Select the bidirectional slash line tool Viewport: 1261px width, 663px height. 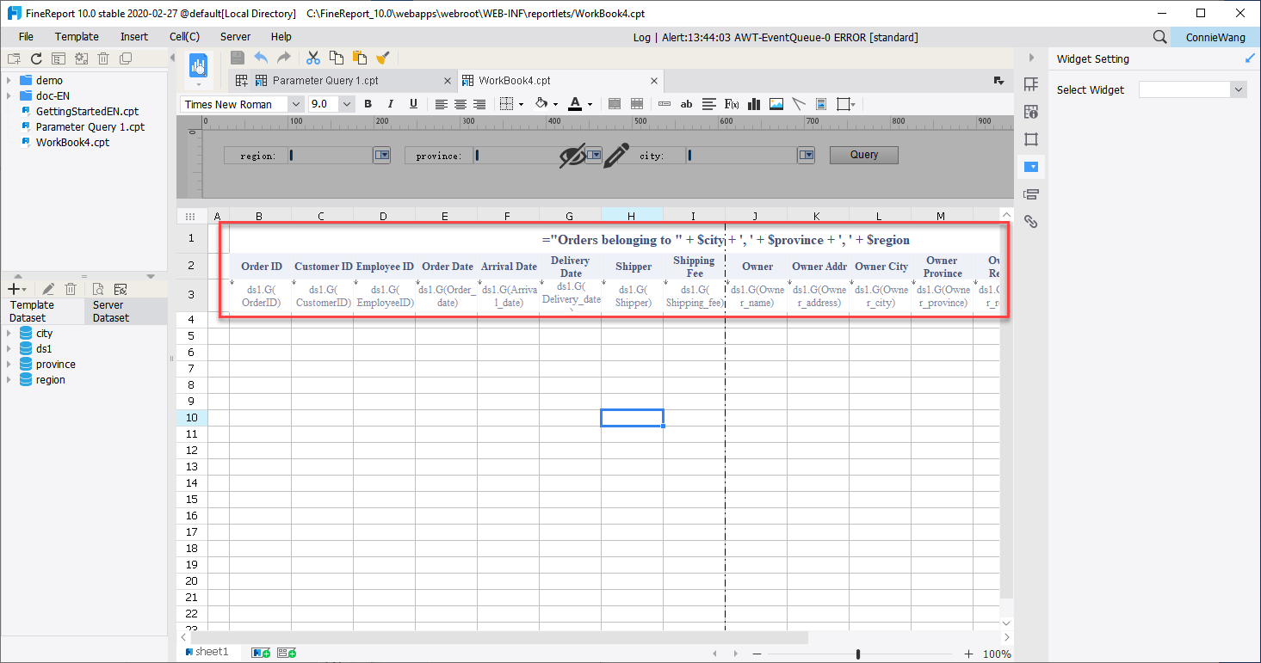pos(798,103)
